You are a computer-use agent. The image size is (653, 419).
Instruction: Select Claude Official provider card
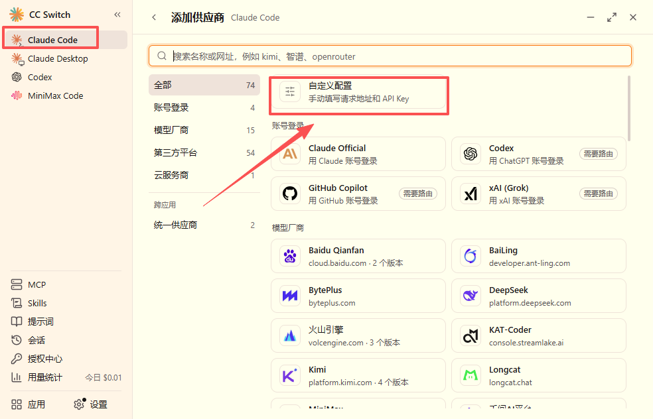click(x=358, y=154)
